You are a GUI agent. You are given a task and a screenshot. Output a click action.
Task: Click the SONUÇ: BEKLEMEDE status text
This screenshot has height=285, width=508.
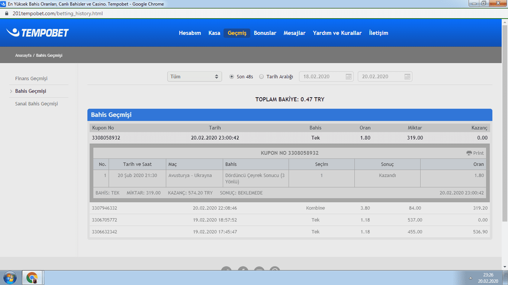[241, 193]
